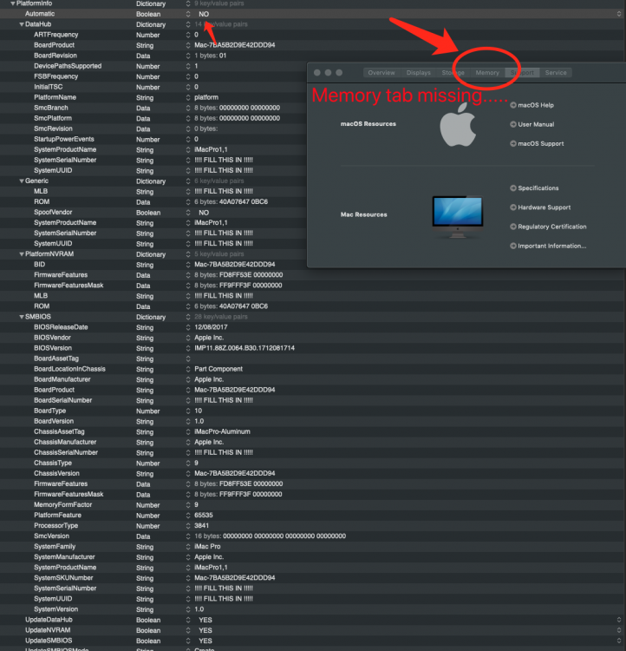Click the macOS Help arrow icon
The width and height of the screenshot is (626, 651).
point(513,105)
